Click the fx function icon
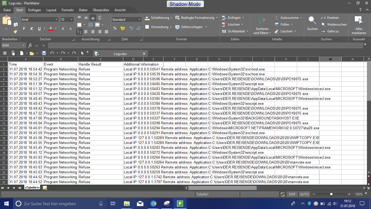Viewport: 371px width, 209px height. (30, 45)
